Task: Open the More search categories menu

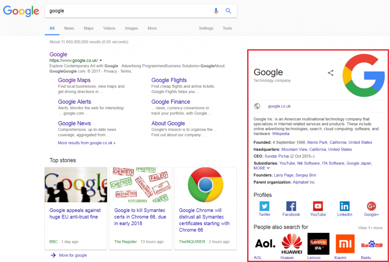Action: coord(152,28)
